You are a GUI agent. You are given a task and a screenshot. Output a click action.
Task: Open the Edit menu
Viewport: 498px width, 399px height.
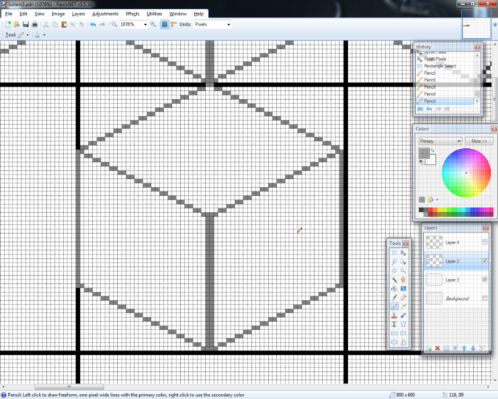[x=23, y=14]
